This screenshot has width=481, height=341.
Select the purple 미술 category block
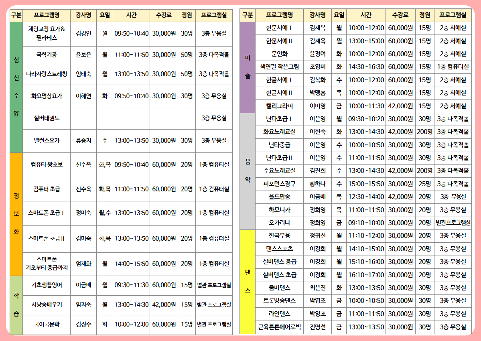coord(247,67)
